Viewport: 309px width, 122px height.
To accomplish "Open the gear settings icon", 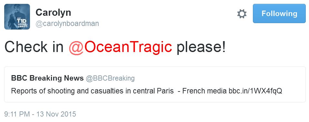I will point(242,14).
